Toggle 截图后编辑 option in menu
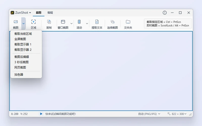 (x=26, y=57)
